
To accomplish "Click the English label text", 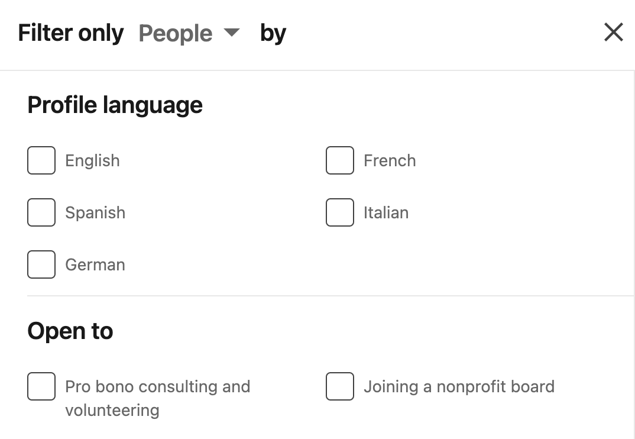I will click(x=92, y=160).
